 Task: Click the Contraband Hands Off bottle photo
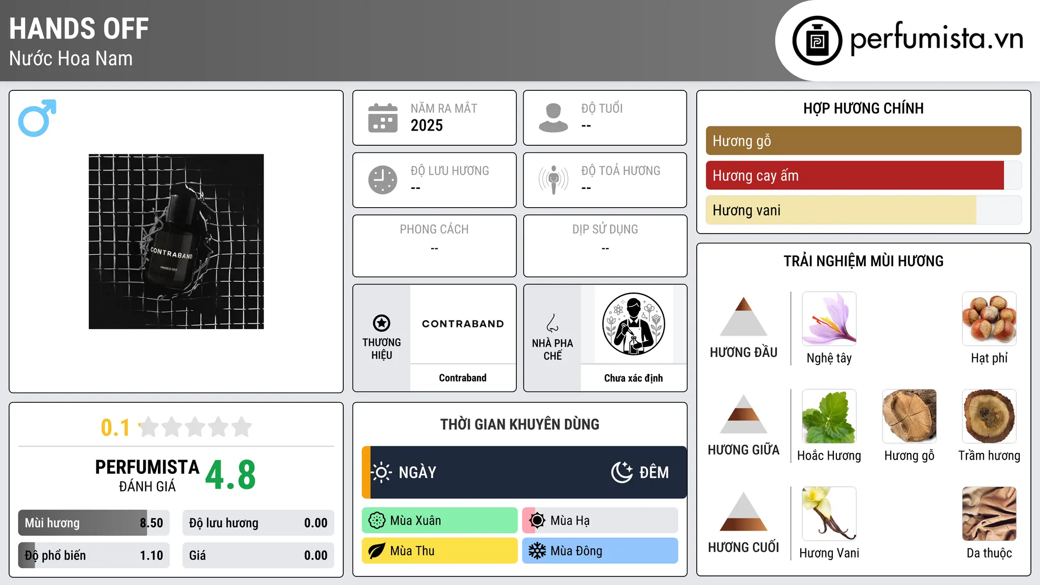(176, 242)
